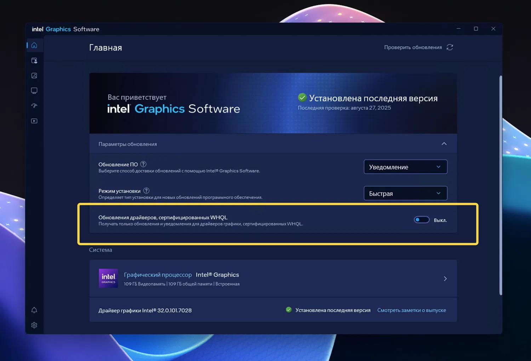Maximize the Intel Graphics Software window
The width and height of the screenshot is (531, 361).
(476, 29)
